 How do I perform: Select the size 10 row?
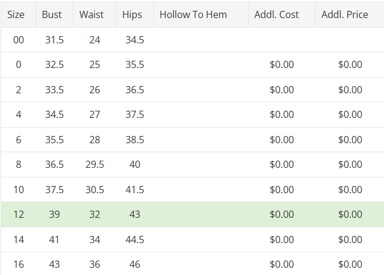19,190
